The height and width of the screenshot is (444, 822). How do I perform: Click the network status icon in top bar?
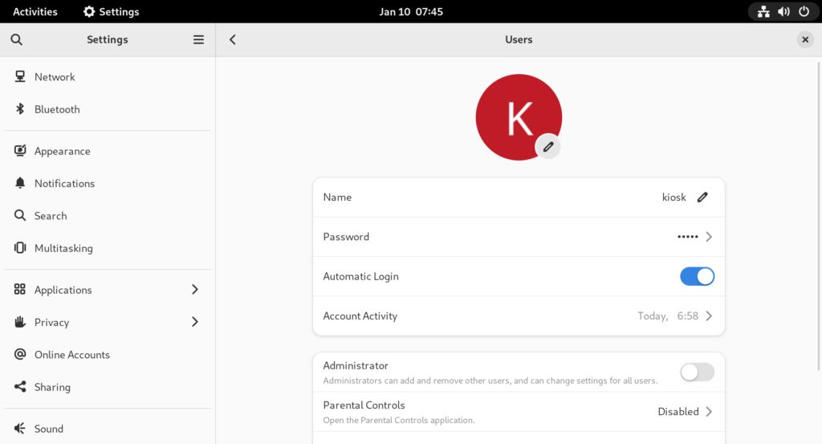pos(763,12)
